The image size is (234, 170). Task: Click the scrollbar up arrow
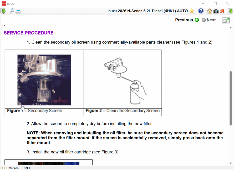(231, 28)
